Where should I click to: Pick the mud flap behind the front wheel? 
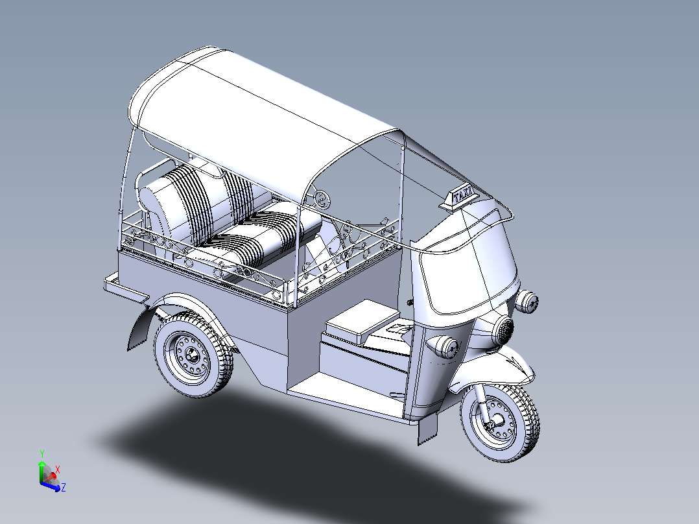427,430
